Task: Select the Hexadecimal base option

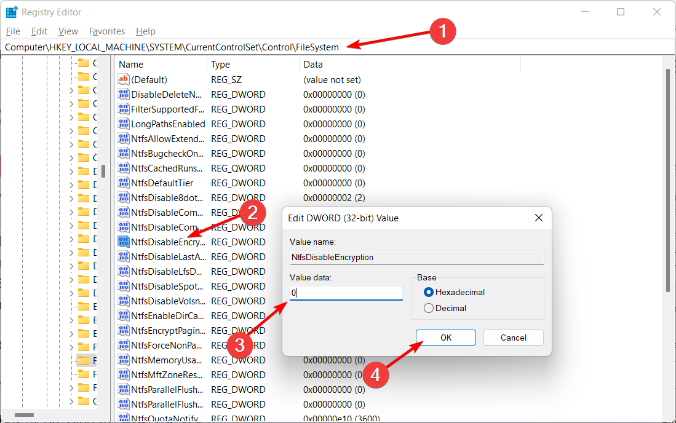Action: (454, 292)
